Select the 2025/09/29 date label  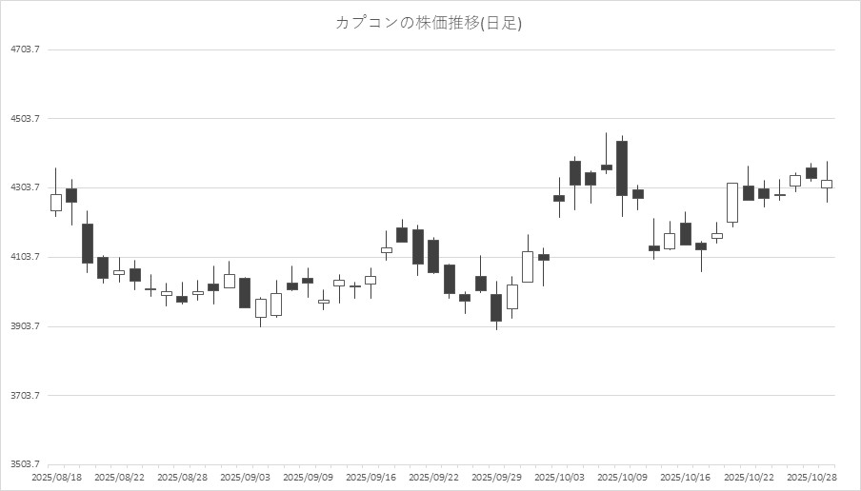tap(497, 477)
